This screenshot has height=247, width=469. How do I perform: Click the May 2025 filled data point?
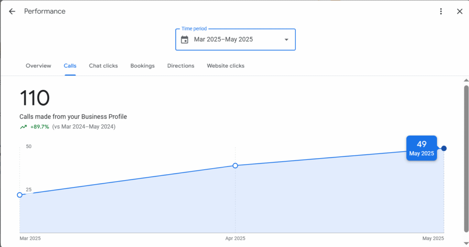[444, 148]
